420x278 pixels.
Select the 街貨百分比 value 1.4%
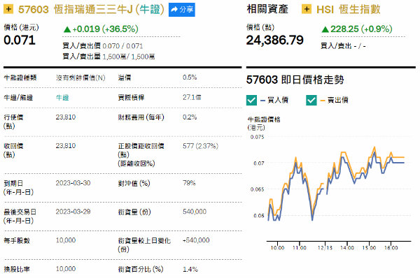tap(190, 269)
